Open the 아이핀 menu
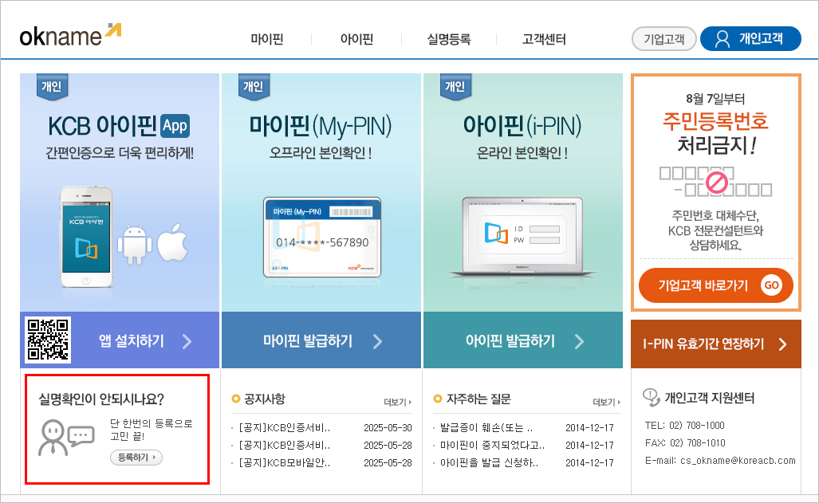The width and height of the screenshot is (819, 503). click(356, 39)
